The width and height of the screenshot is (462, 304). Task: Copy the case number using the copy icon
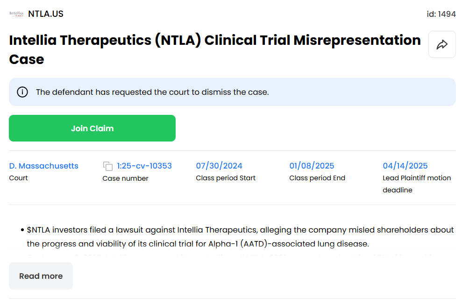point(108,166)
